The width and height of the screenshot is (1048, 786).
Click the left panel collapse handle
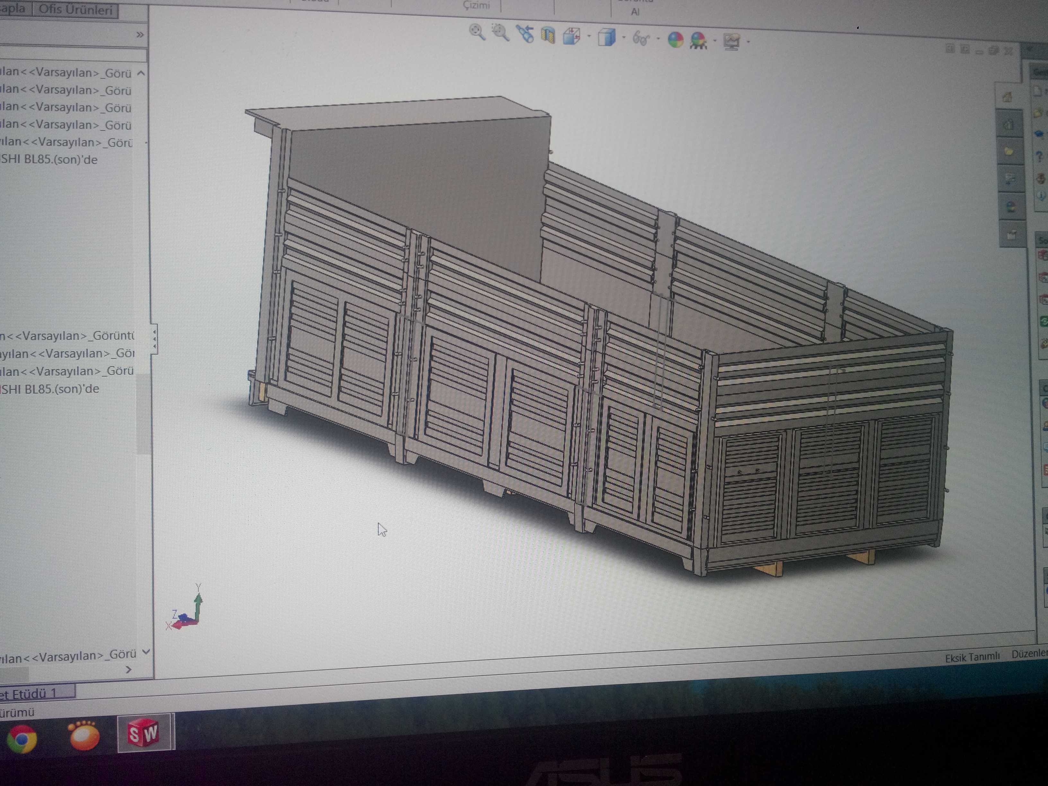(x=154, y=340)
